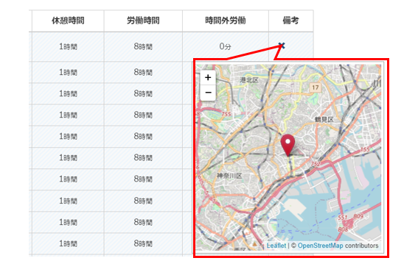Viewport: 404px width, 269px height.
Task: Select the 時間外労働 column header
Action: (226, 21)
